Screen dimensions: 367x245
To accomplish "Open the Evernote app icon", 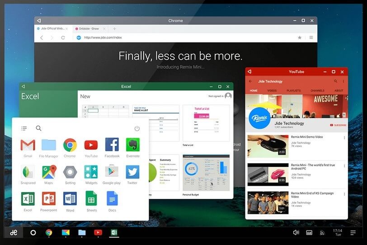I will click(133, 145).
